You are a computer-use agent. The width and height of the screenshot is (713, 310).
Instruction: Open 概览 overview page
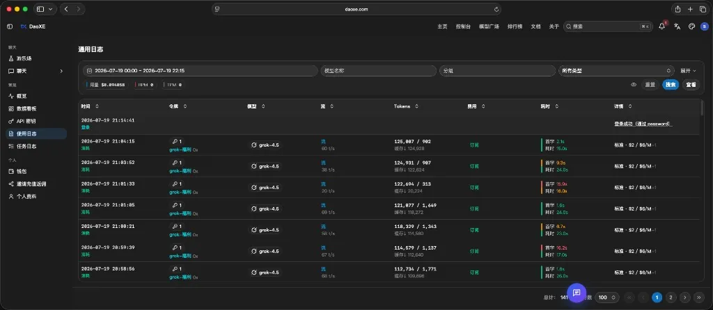(x=22, y=96)
